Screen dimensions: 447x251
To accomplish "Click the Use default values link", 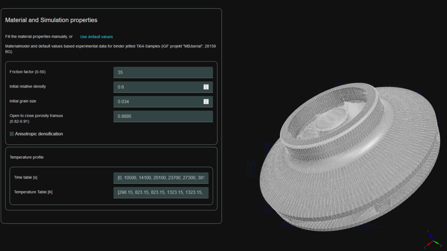I will pos(96,37).
